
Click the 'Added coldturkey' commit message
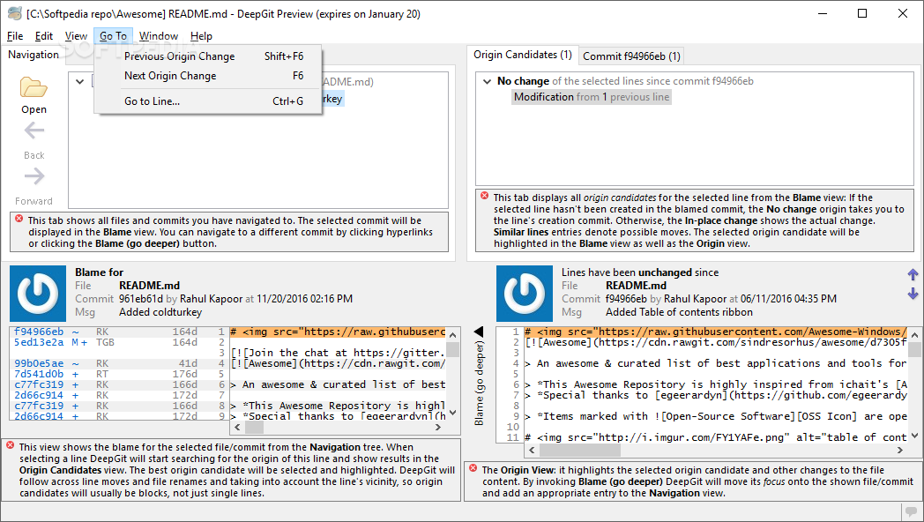click(x=160, y=312)
